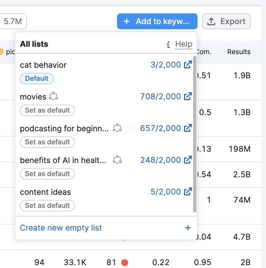266x268 pixels.
Task: Click shared icon next to benefits of AI
Action: pyautogui.click(x=117, y=160)
